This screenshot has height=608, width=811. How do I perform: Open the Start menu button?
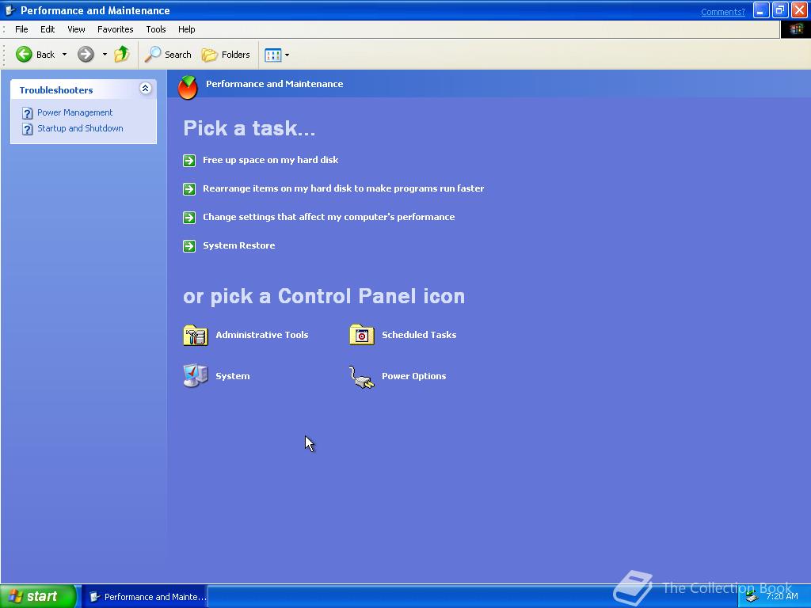38,596
